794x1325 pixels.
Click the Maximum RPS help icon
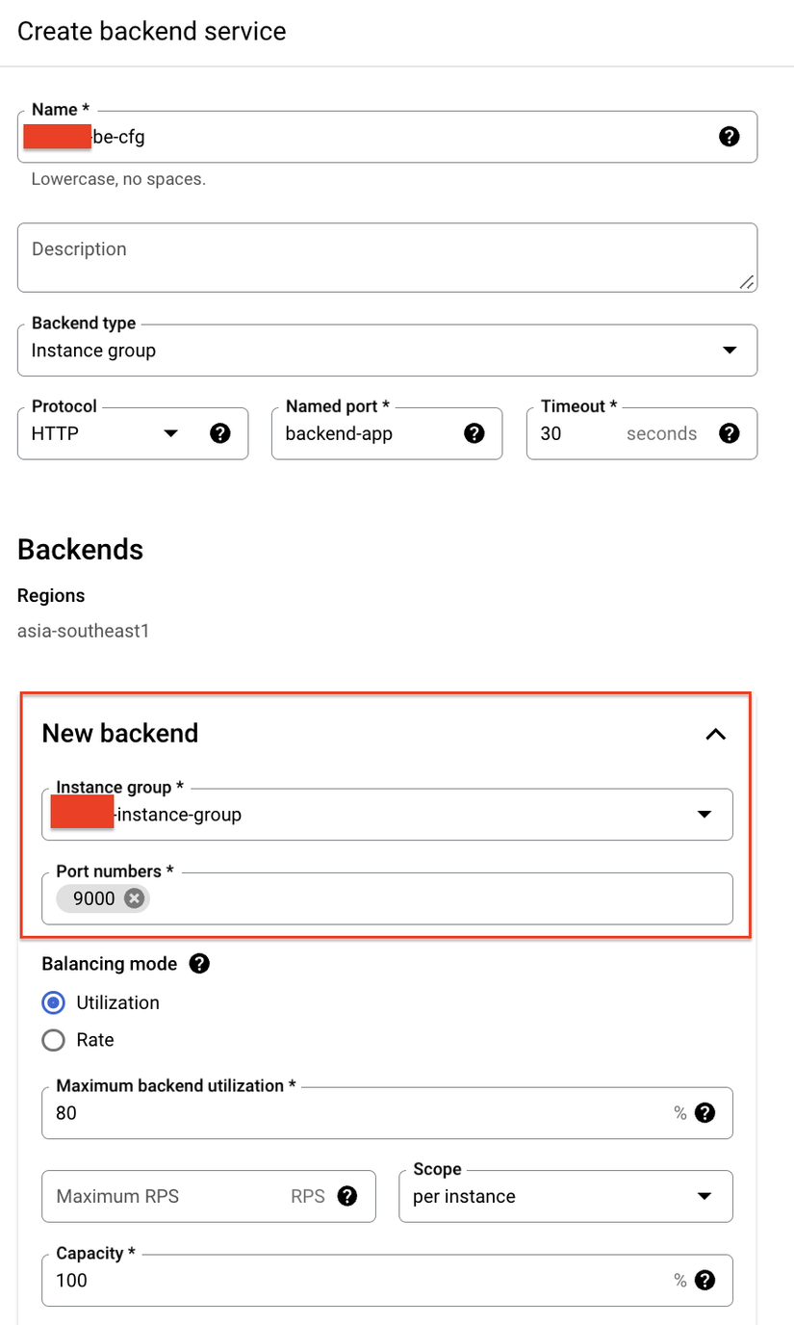click(x=347, y=1196)
